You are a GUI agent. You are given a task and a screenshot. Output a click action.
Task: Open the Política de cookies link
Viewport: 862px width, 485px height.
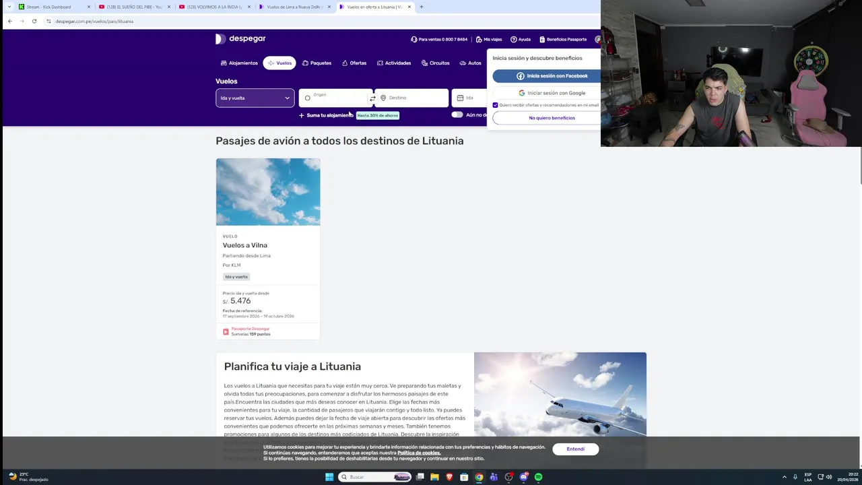[419, 453]
